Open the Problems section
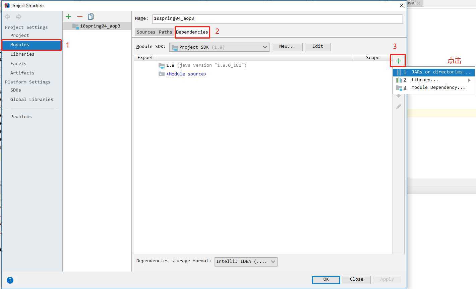Image resolution: width=476 pixels, height=289 pixels. [x=21, y=116]
